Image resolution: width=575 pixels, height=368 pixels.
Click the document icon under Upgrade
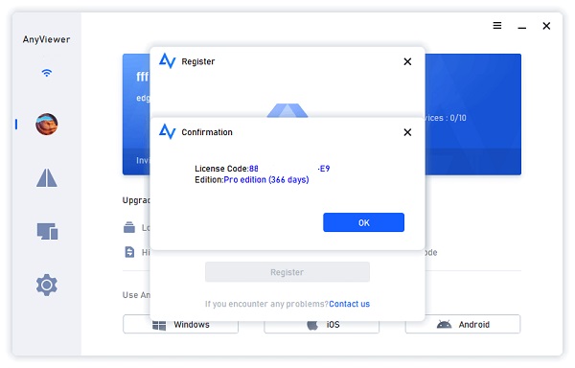[x=129, y=252]
